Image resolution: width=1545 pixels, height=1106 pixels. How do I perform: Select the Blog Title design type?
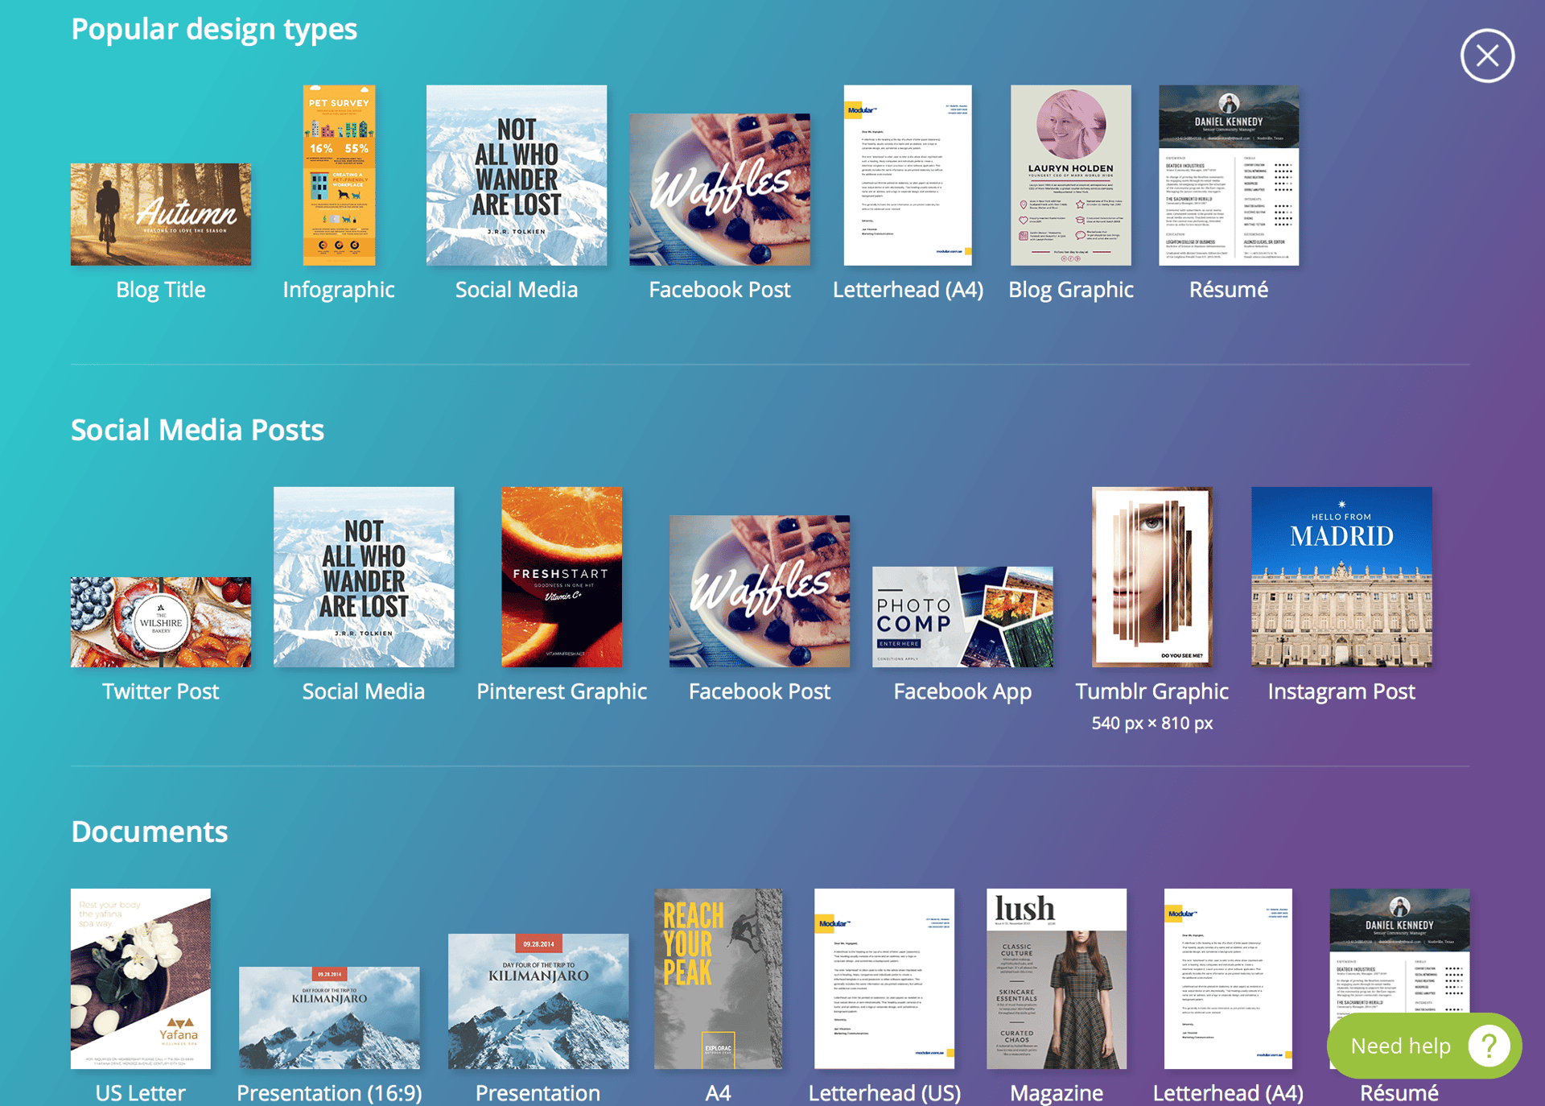point(160,214)
